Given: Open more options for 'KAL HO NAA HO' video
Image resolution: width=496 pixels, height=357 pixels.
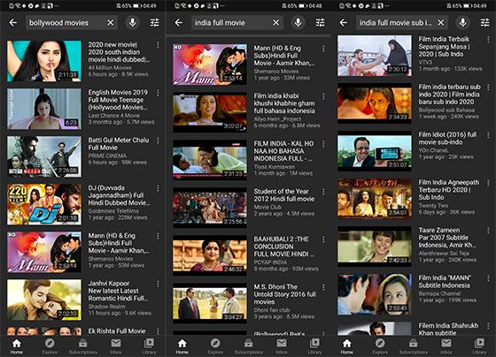Looking at the screenshot, I should click(323, 144).
